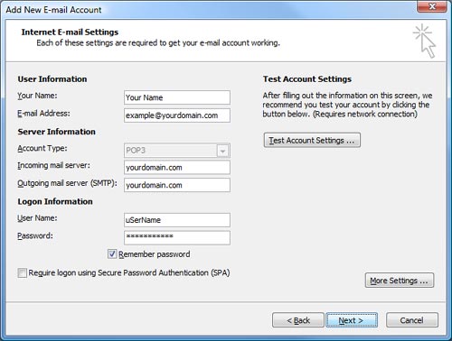
Task: Go Back to previous page
Action: 298,320
